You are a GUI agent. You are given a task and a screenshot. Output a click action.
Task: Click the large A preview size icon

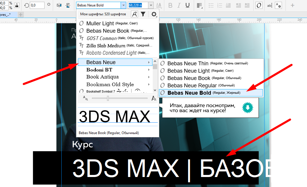[x=154, y=98]
